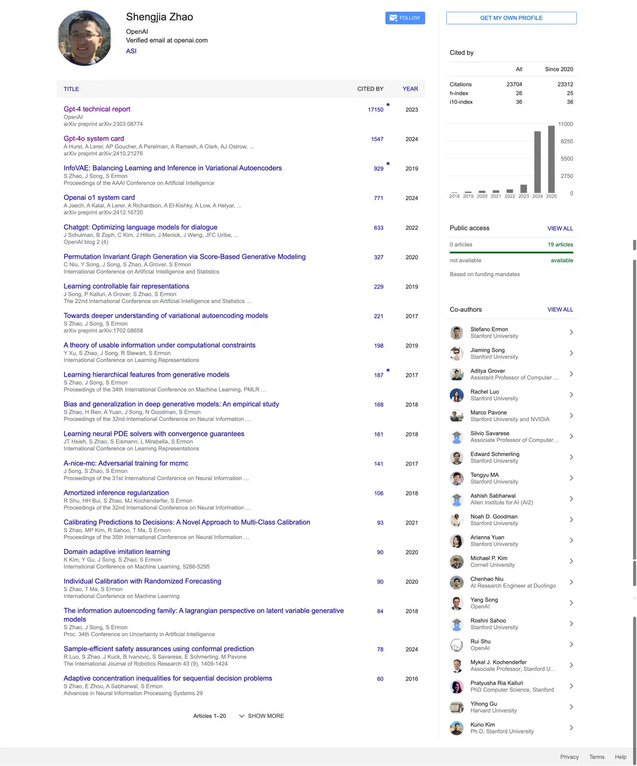Click Noah D. Goodman's avatar icon
The width and height of the screenshot is (637, 766).
(456, 520)
